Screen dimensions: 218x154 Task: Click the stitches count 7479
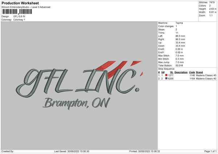click(x=212, y=3)
